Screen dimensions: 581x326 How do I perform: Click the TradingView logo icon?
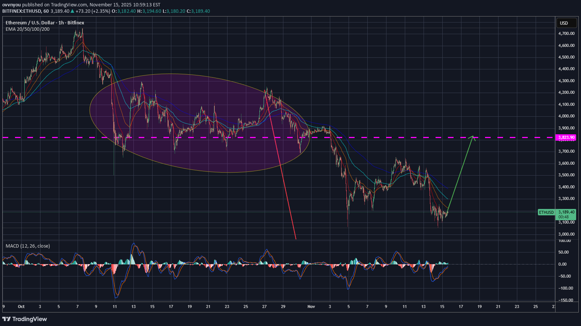6,319
